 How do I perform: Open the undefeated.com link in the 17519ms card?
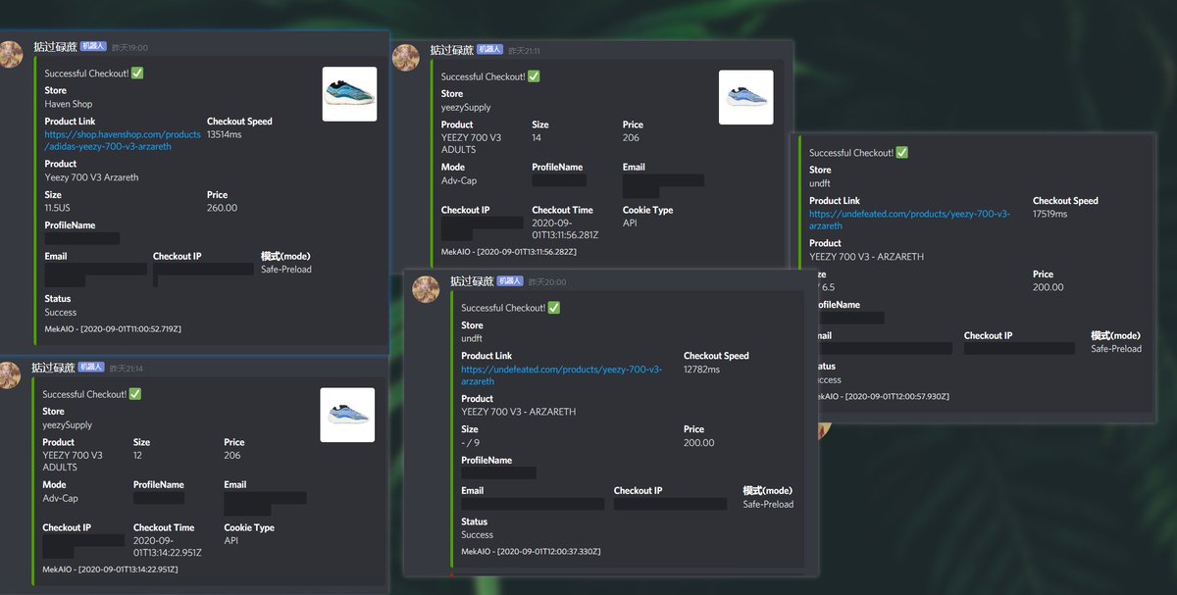909,220
